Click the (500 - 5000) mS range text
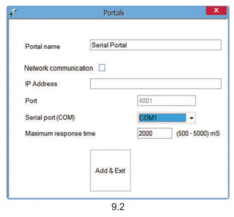Viewport: 234px width, 217px height. click(x=198, y=133)
